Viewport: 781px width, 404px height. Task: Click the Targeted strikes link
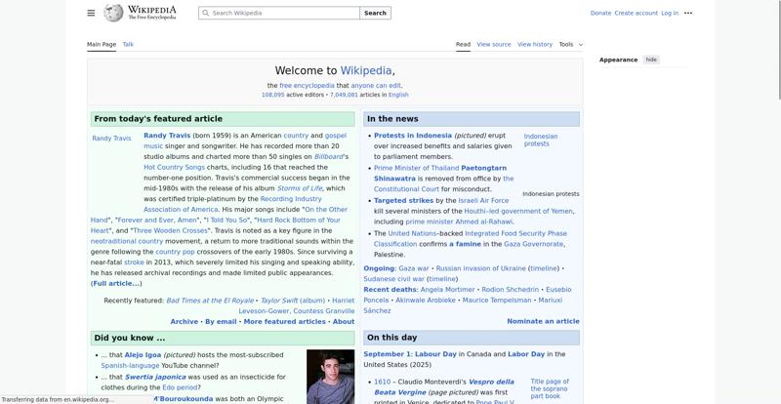(403, 200)
